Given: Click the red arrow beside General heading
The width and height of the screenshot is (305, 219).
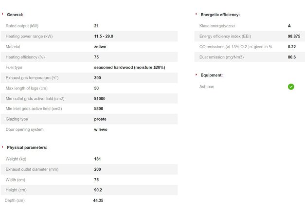Looking at the screenshot, I should (3, 14).
